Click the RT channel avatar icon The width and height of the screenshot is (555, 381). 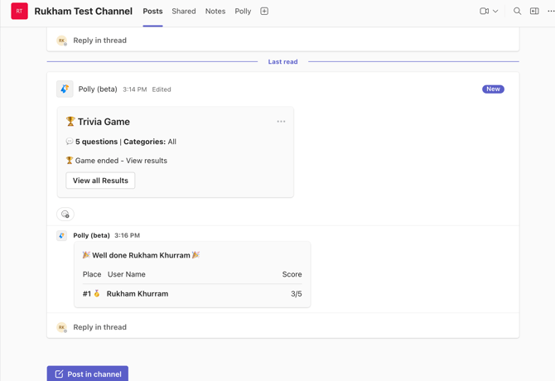pos(19,12)
